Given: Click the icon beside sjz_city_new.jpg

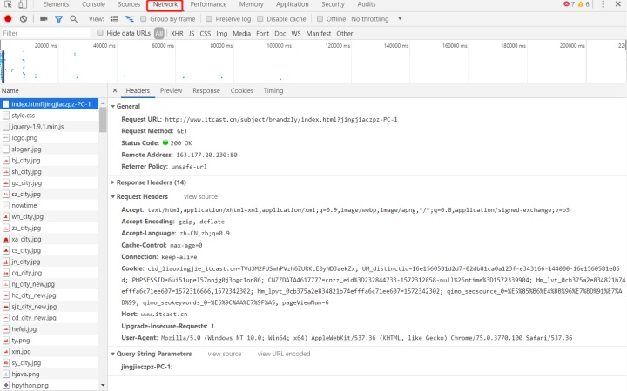Looking at the screenshot, I should (6, 307).
